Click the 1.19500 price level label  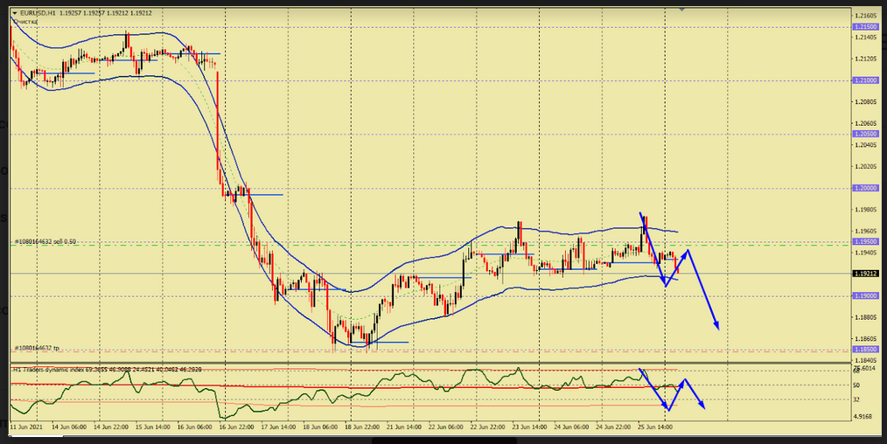[864, 241]
